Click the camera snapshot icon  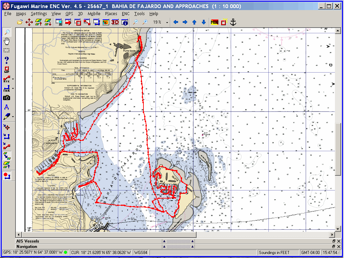coord(7,98)
